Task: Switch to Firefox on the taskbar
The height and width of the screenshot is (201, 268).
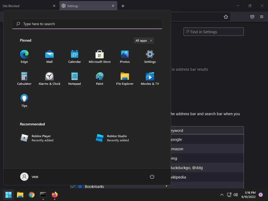Action: tap(55, 195)
